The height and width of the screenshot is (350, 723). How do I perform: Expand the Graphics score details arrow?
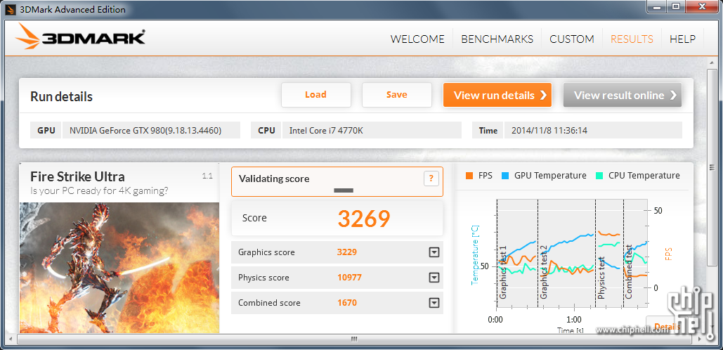point(434,252)
